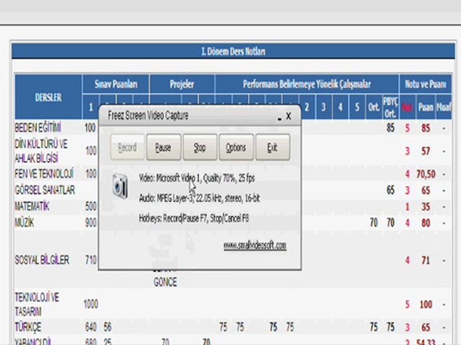Click the Projeler column header
The height and width of the screenshot is (345, 461).
(x=182, y=84)
